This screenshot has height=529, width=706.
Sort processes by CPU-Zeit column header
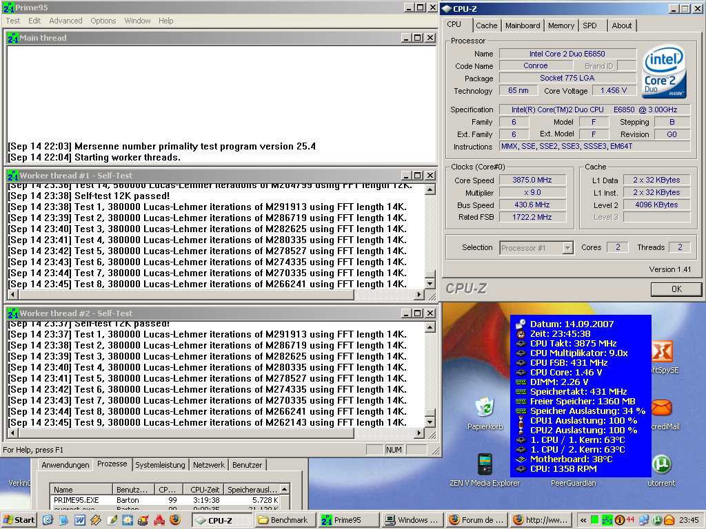(x=204, y=490)
